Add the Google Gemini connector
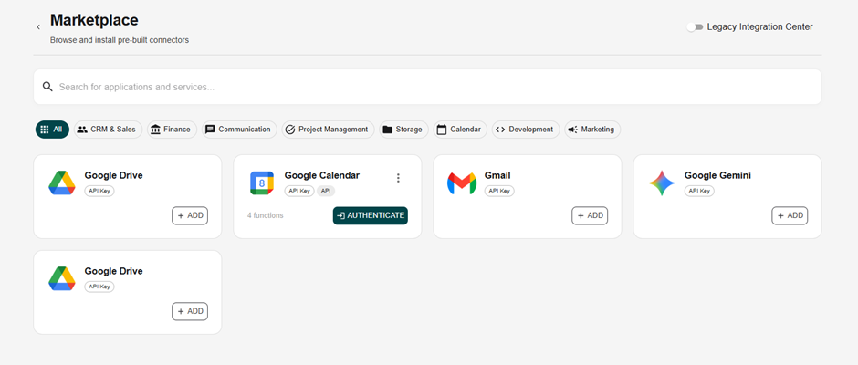This screenshot has width=858, height=365. [x=790, y=215]
